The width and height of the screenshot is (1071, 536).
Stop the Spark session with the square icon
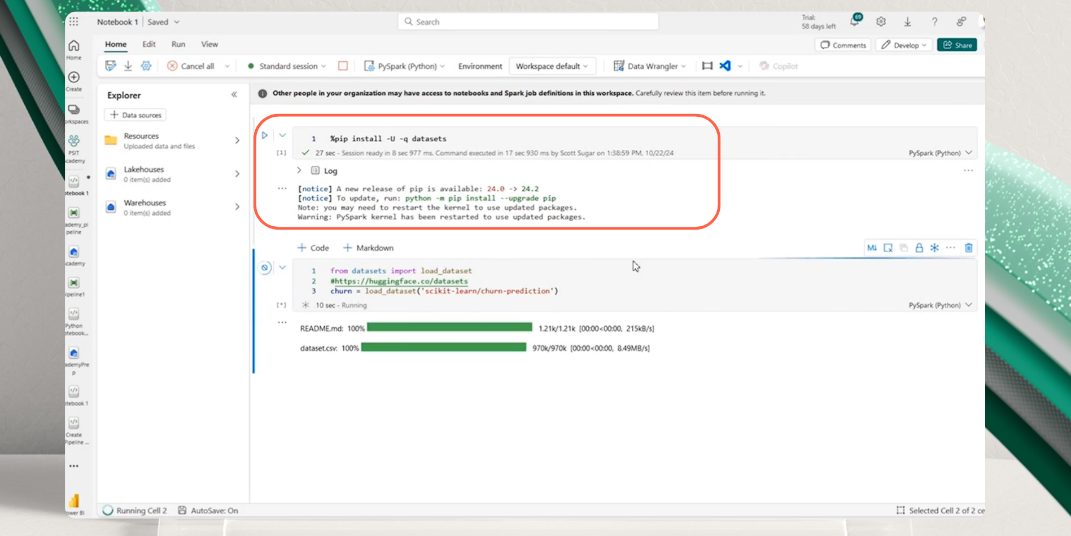343,65
